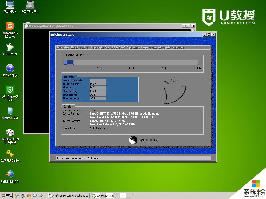The height and width of the screenshot is (199, 266).
Task: Close the Ghost32 11.0 window
Action: pos(214,35)
